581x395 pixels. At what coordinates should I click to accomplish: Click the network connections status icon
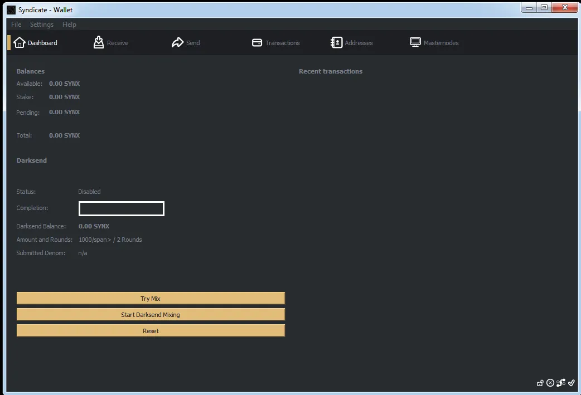click(x=560, y=382)
